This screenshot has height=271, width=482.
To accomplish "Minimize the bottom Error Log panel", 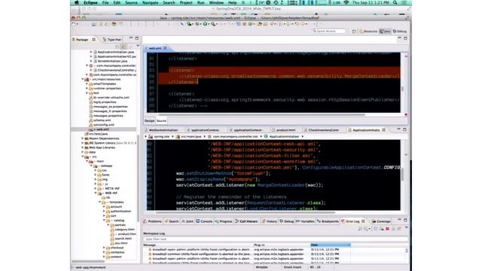I will click(x=399, y=220).
